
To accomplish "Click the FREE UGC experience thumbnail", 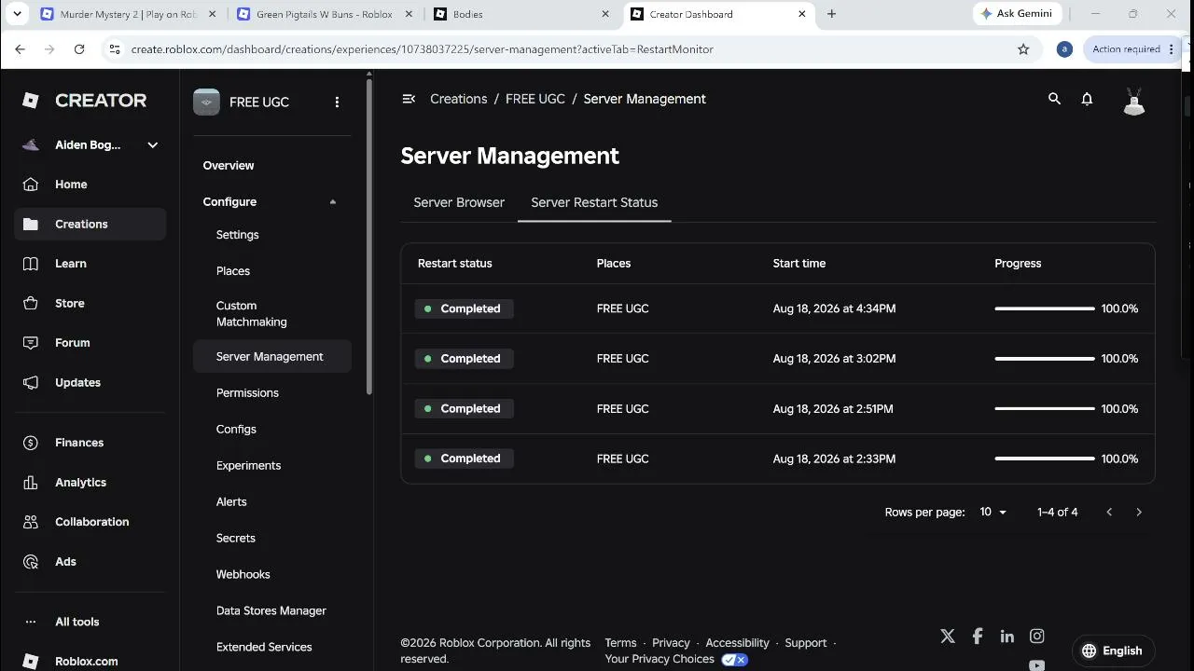I will (x=206, y=102).
